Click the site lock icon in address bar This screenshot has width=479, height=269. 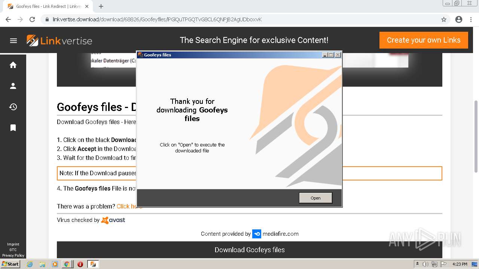[47, 19]
